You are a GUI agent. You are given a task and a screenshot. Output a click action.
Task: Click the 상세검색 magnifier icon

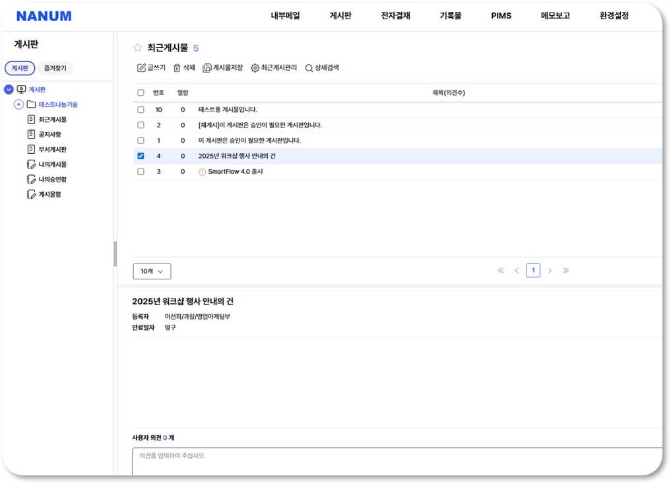[x=309, y=68]
